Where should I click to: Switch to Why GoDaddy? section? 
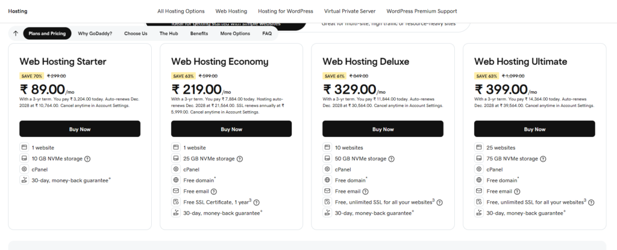click(x=95, y=34)
